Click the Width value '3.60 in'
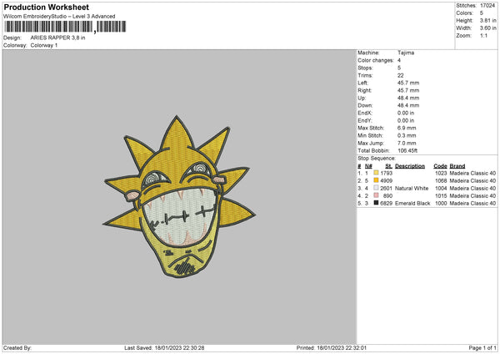 pyautogui.click(x=487, y=28)
